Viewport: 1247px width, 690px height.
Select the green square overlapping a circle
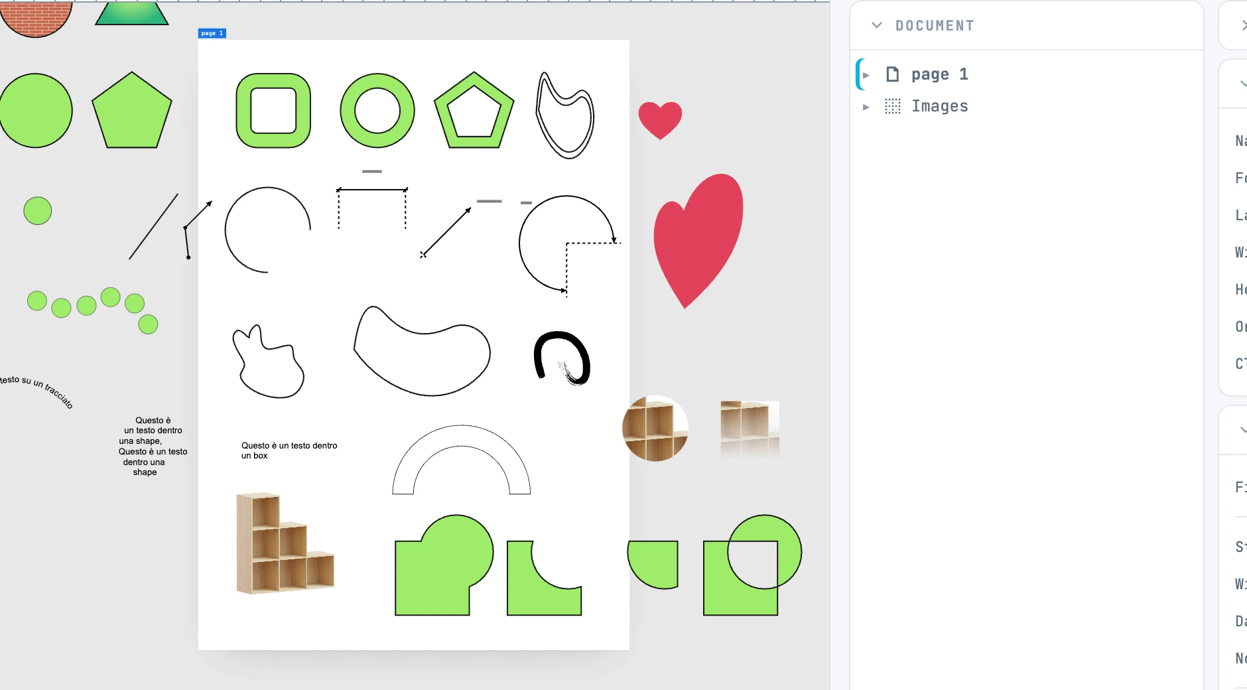point(752,565)
